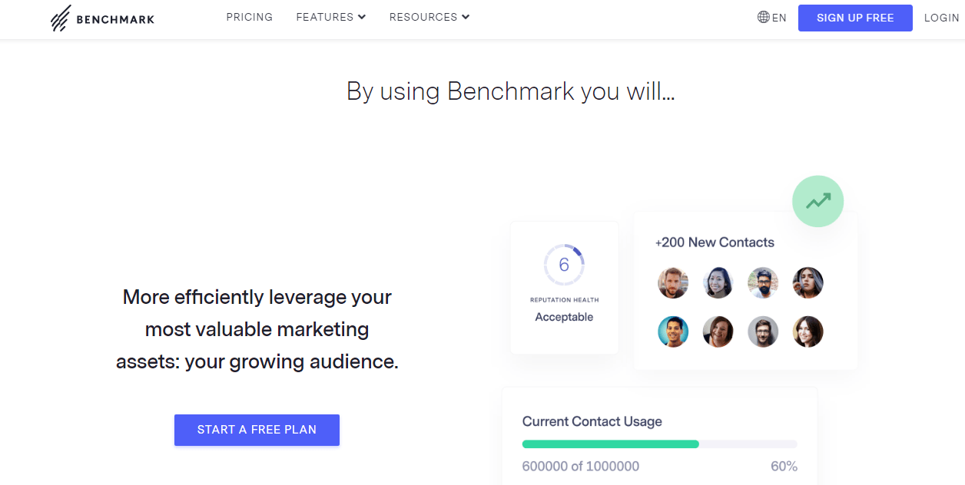
Task: Click the +200 New Contacts heading
Action: click(x=715, y=242)
